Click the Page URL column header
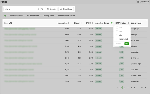The height and width of the screenshot is (94, 150). point(8,23)
